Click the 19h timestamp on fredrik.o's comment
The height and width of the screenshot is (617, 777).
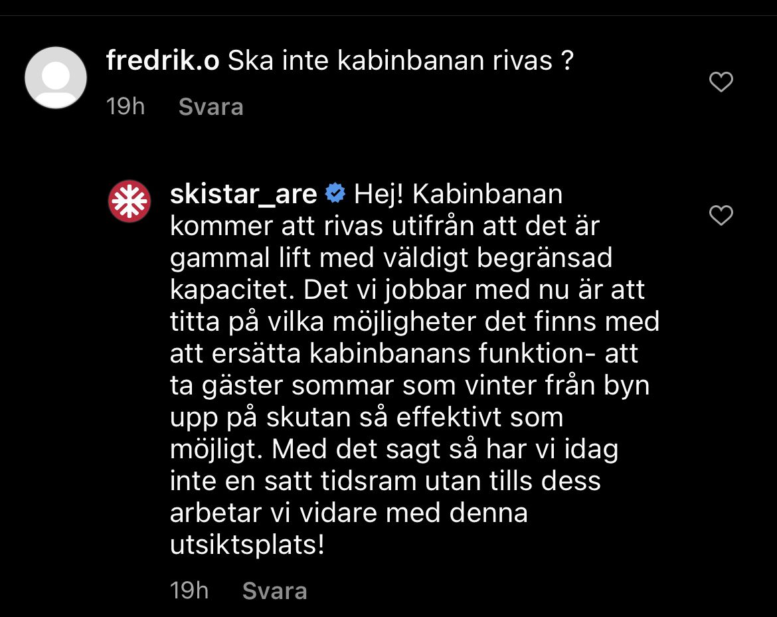[126, 106]
